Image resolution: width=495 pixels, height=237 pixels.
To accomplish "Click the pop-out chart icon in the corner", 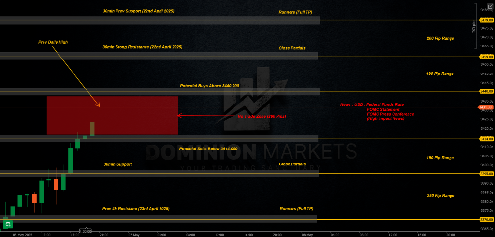I will 490,6.
